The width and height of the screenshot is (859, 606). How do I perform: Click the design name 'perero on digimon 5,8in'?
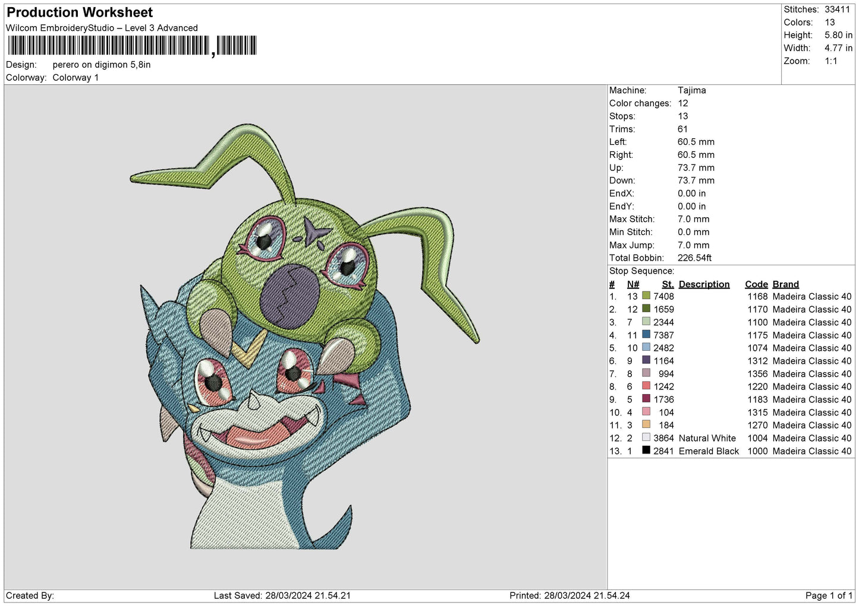pyautogui.click(x=102, y=65)
